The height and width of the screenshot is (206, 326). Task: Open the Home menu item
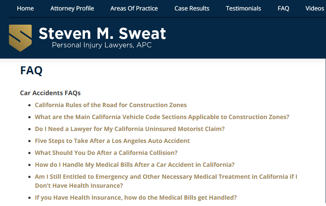tap(25, 8)
